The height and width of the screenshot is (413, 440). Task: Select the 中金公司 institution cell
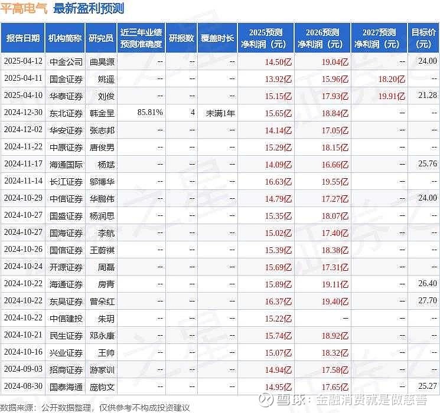66,62
